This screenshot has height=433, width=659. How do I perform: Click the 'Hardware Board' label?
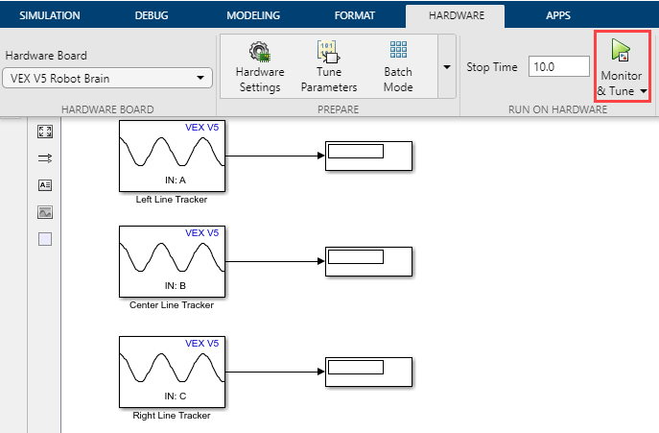tap(46, 56)
